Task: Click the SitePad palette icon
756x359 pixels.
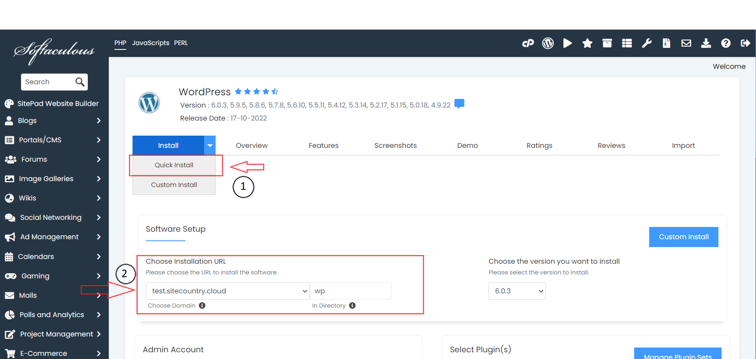Action: coord(9,104)
